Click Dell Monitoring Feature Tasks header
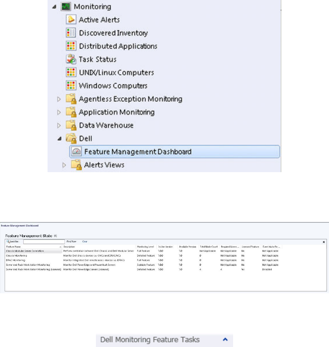The width and height of the screenshot is (329, 347). (150, 340)
